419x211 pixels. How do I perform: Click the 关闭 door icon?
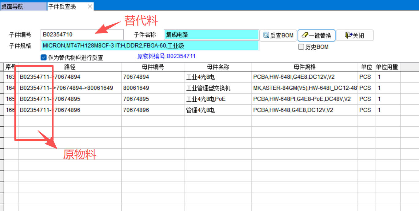point(348,35)
